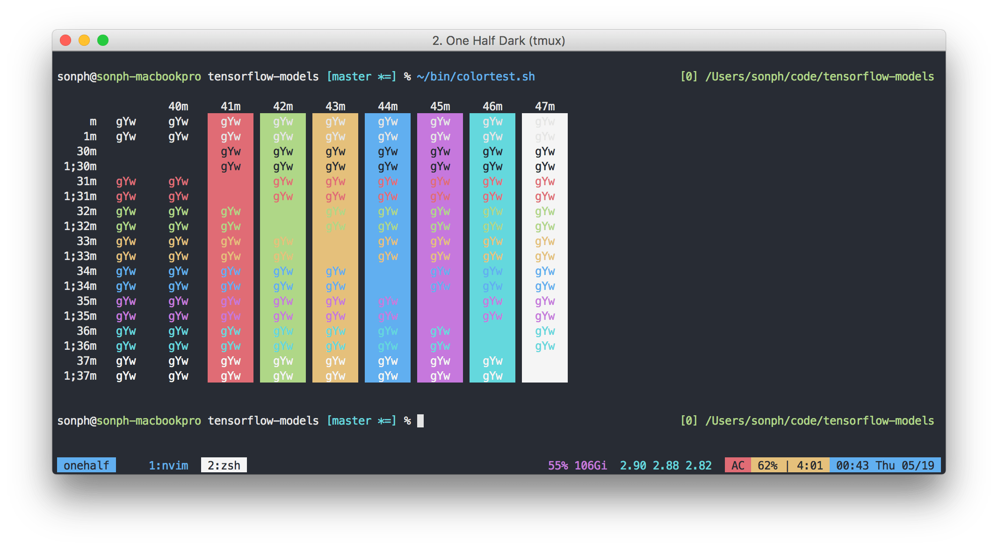Click the 2.82 load average value

[x=699, y=465]
